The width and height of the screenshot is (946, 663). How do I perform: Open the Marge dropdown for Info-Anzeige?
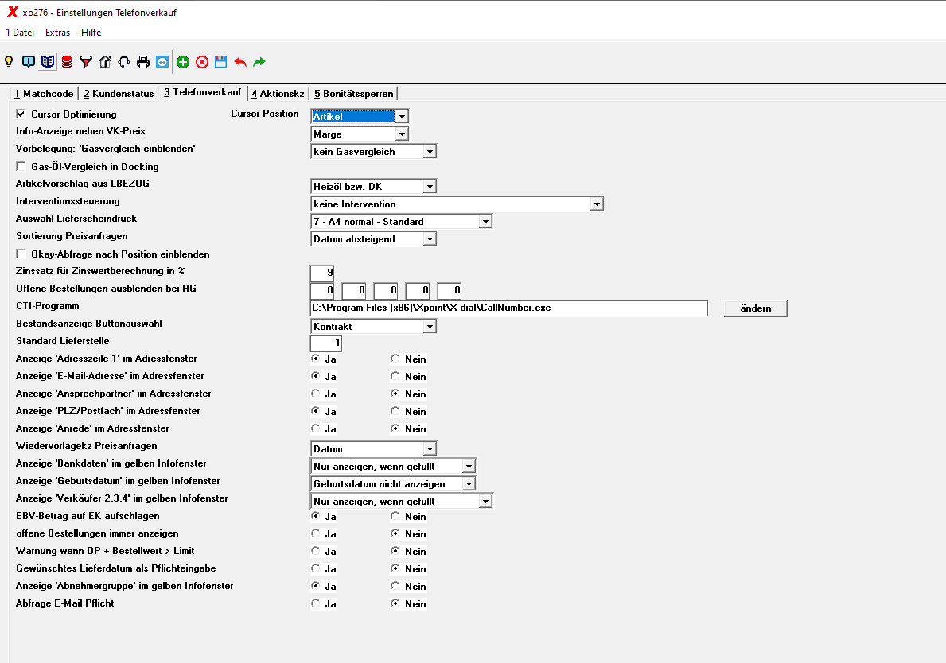402,134
